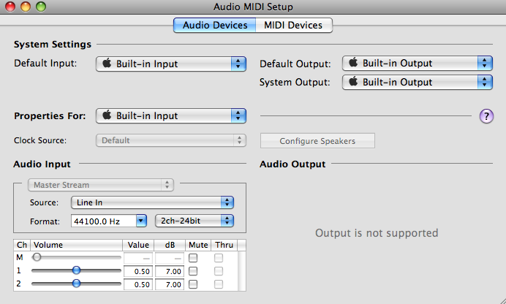This screenshot has height=304, width=506.
Task: Click the Apple icon in System Output
Action: pyautogui.click(x=353, y=82)
